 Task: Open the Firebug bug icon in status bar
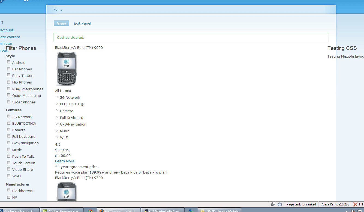273,204
